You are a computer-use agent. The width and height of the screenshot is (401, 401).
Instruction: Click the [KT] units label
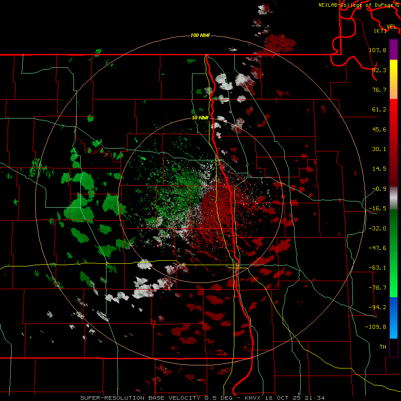[x=381, y=31]
